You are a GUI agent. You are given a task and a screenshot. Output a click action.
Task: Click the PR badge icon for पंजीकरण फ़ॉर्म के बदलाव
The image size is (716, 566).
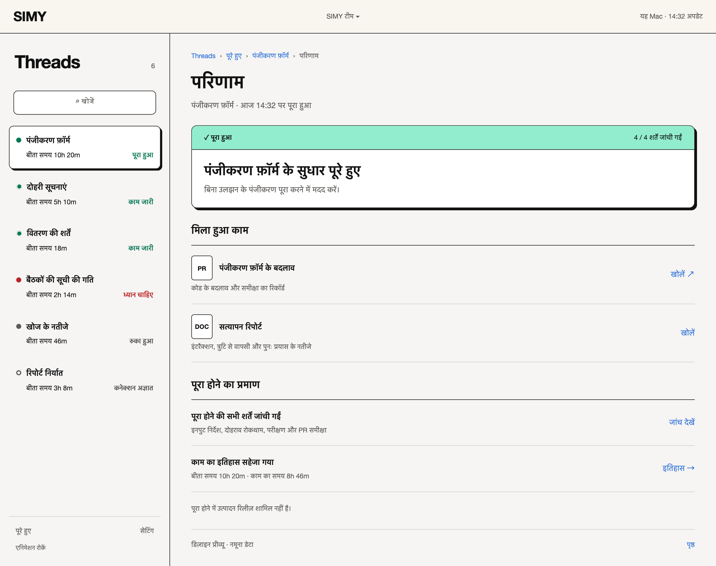(x=202, y=268)
